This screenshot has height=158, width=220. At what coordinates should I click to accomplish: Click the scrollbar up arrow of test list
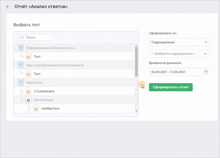(136, 45)
